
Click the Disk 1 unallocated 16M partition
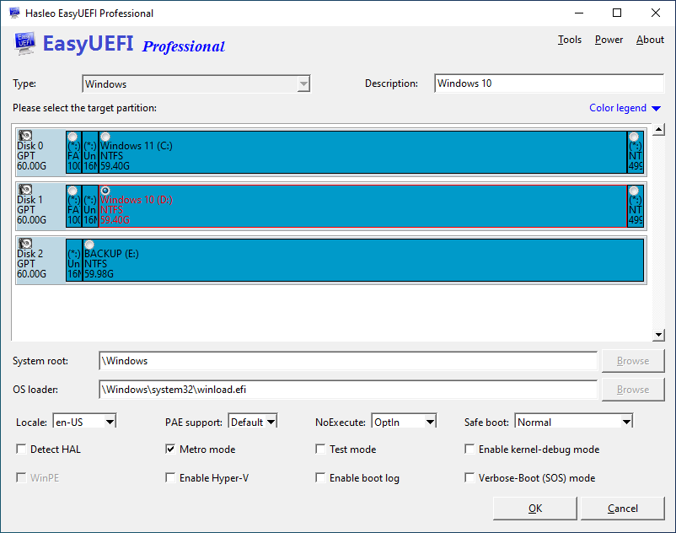(90, 206)
